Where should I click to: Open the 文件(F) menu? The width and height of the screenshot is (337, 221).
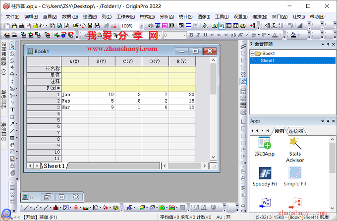tap(12, 17)
